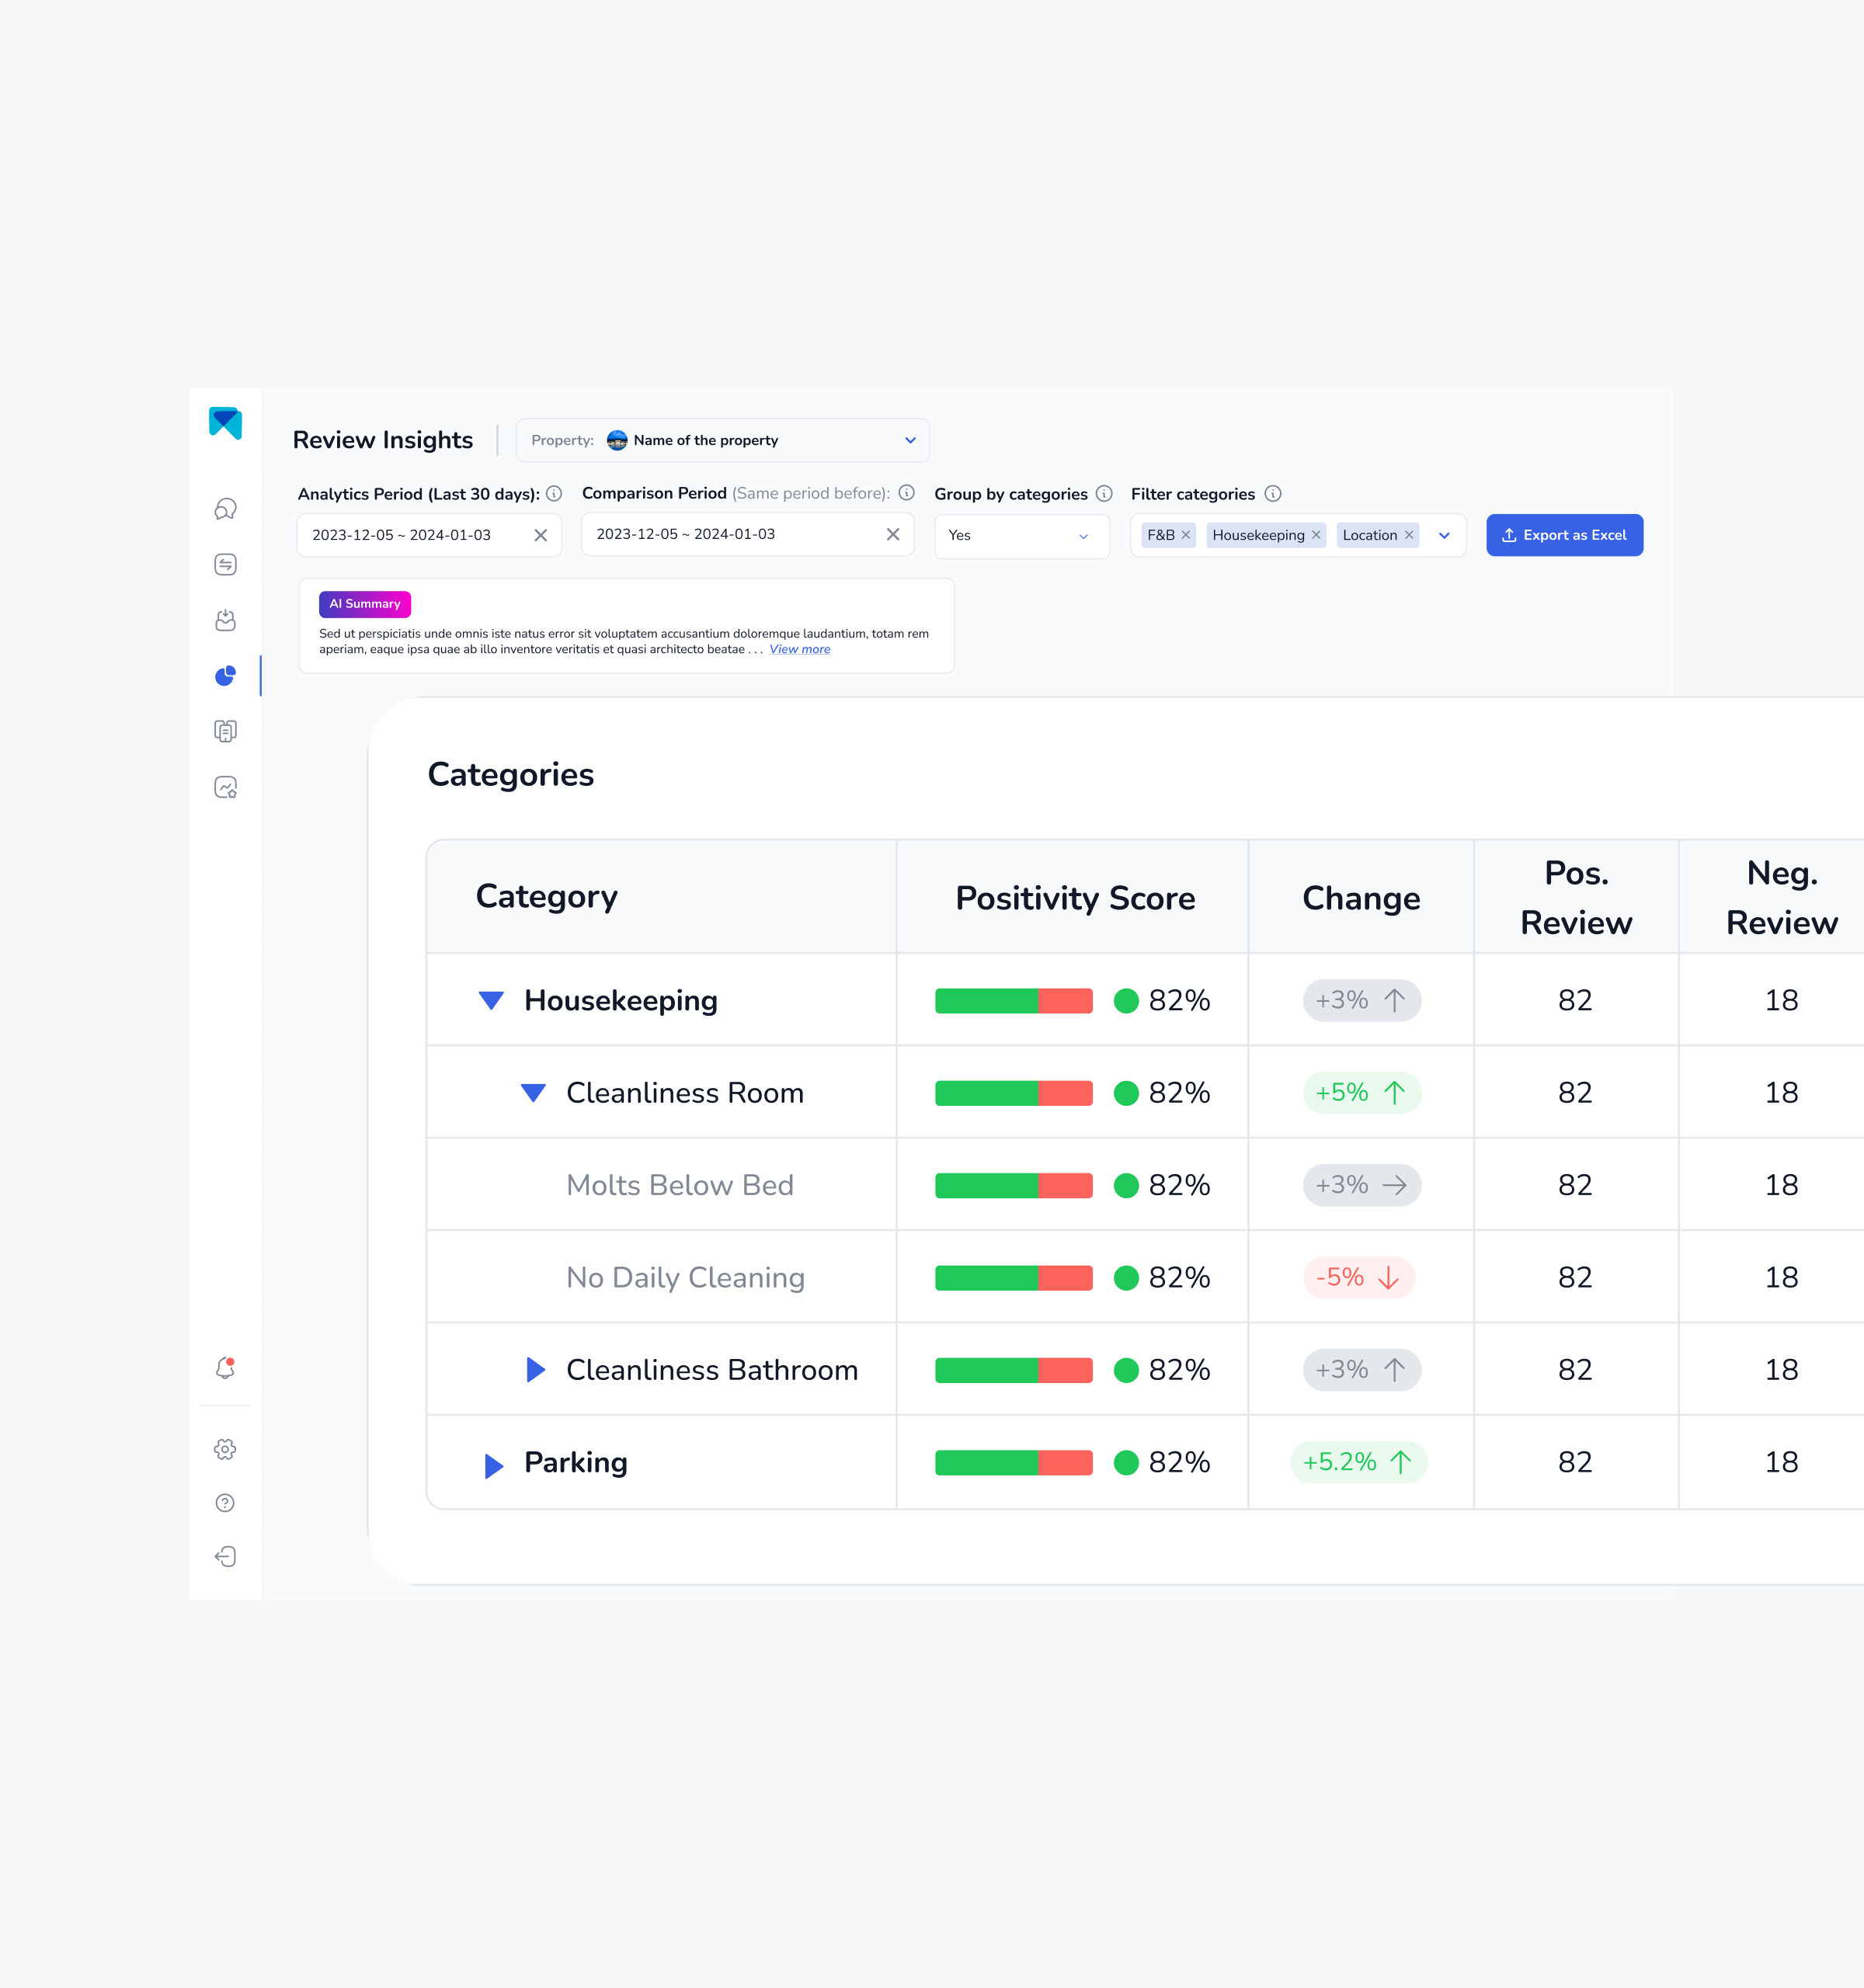
Task: Clear the Analytics Period date range
Action: tap(540, 535)
